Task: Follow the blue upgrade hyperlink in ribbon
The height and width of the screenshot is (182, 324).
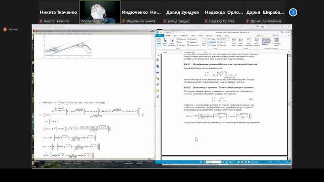Action: pos(266,41)
